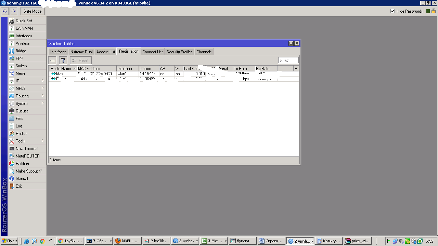Open the Queues sidebar item
The image size is (438, 246).
(x=22, y=111)
